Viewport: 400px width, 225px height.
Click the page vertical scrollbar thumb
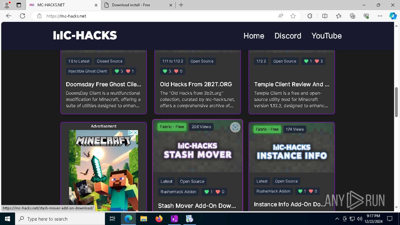397,102
